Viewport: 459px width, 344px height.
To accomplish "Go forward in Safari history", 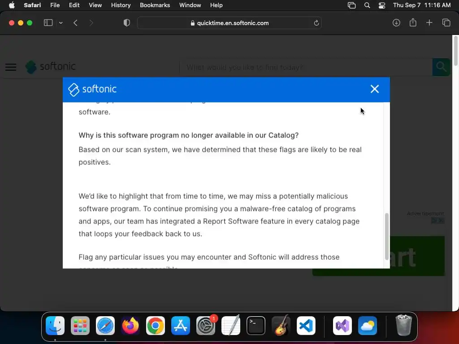I will tap(91, 23).
